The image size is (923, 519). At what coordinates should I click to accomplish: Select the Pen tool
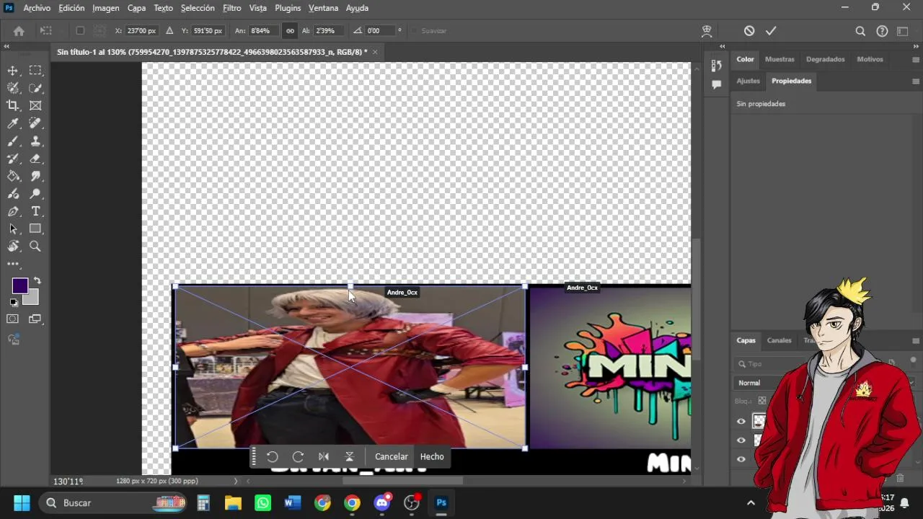(13, 211)
